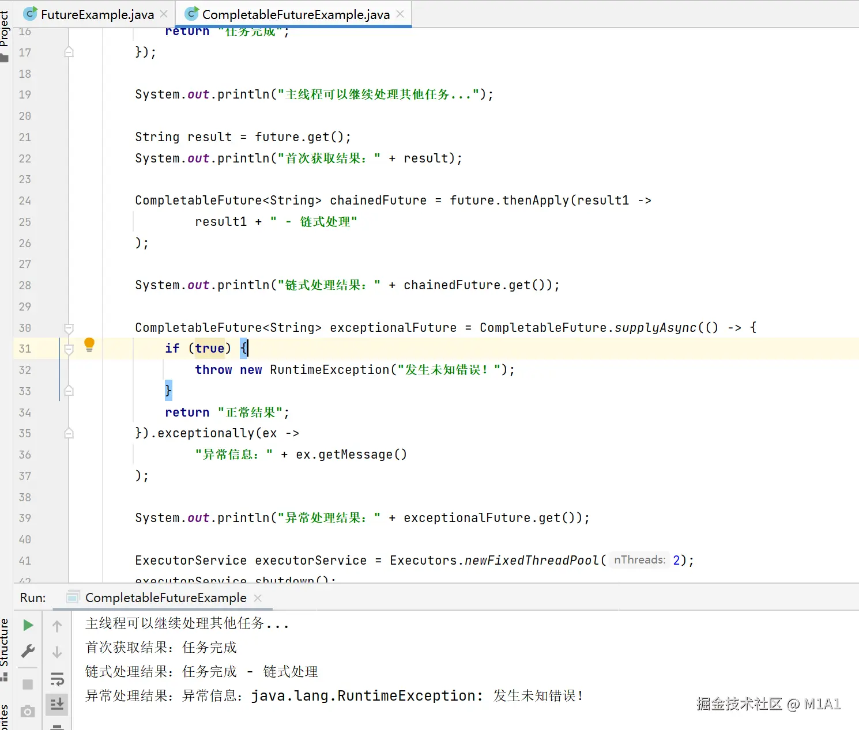The image size is (859, 730).
Task: Click 'java.lang.RuntimeException' in console output
Action: pyautogui.click(x=363, y=696)
